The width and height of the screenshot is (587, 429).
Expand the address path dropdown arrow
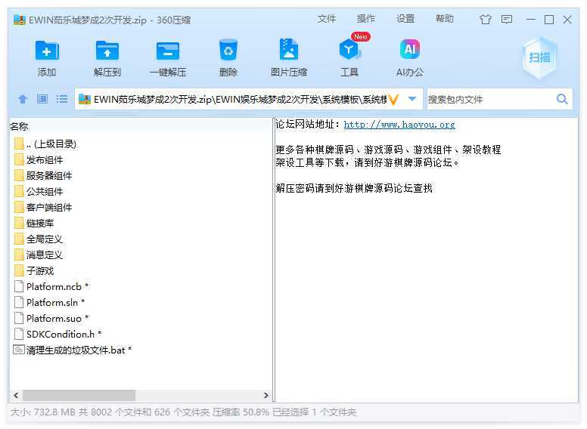coord(412,99)
